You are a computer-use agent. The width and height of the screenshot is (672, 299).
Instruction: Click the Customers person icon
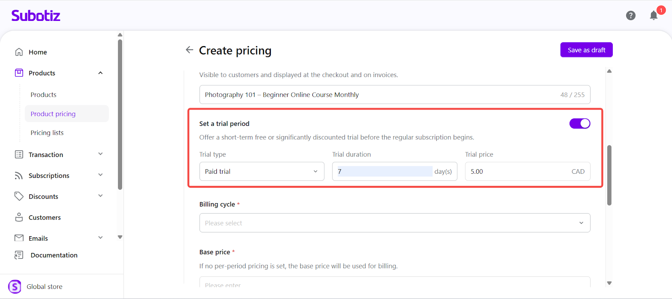point(19,217)
